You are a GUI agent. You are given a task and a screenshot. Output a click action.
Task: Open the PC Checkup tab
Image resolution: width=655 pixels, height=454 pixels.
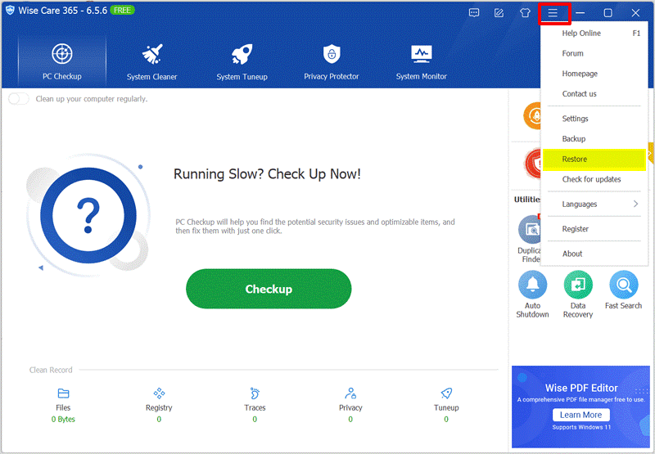click(x=62, y=61)
